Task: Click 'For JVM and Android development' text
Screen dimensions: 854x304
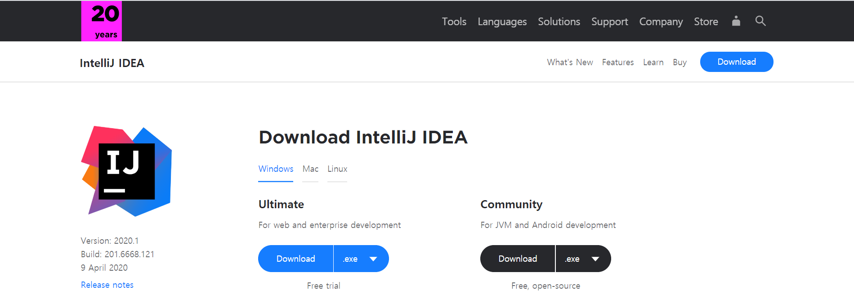Action: [548, 225]
